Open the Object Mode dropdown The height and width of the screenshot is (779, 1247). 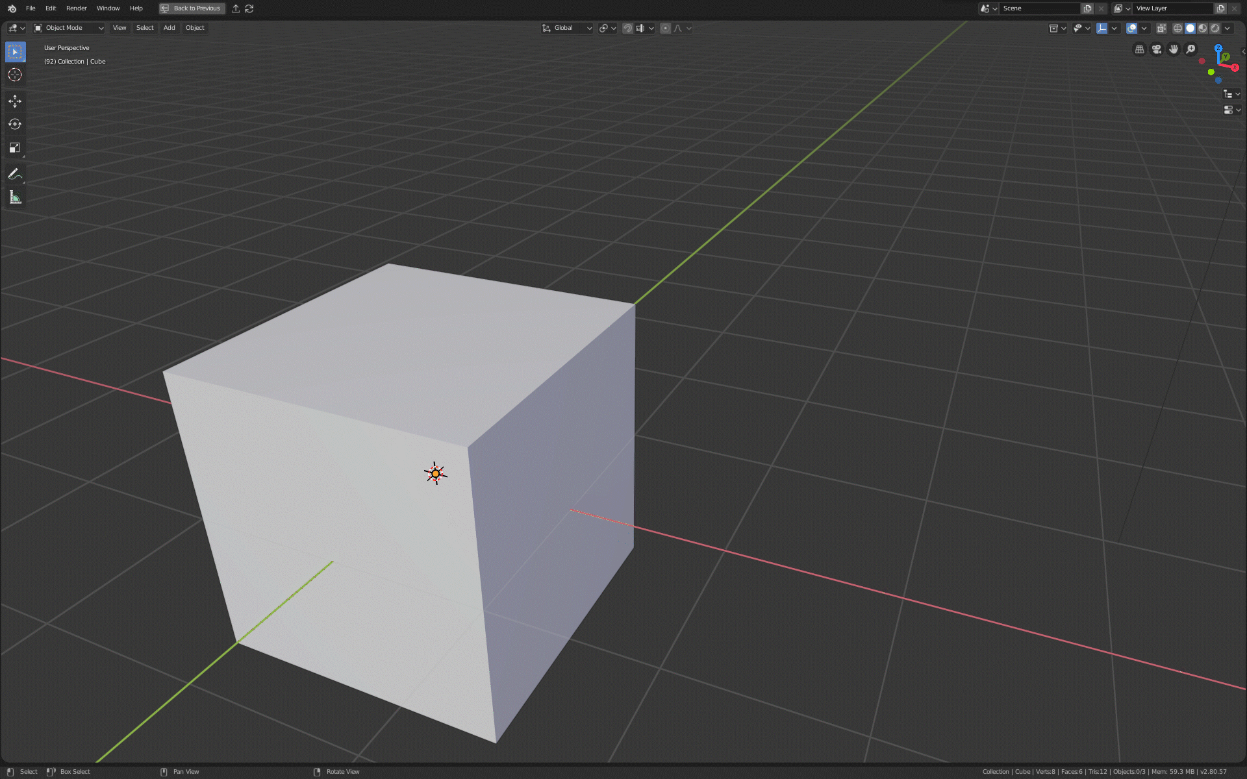coord(69,28)
